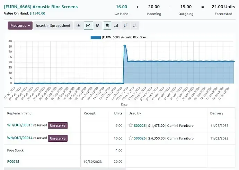Star the S00025 order priority
This screenshot has height=170, width=239.
click(131, 125)
